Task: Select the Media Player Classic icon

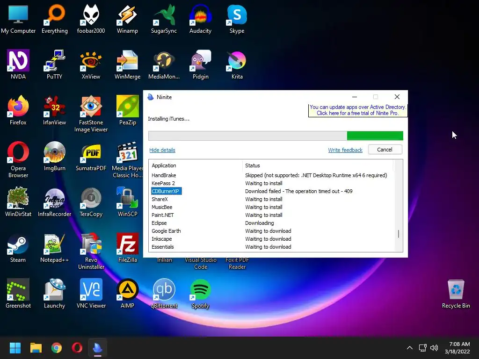Action: [x=127, y=160]
